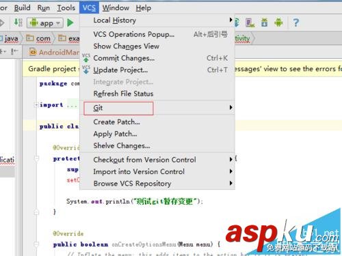Open the app run configuration dropdown
This screenshot has height=256, width=342.
[x=45, y=23]
